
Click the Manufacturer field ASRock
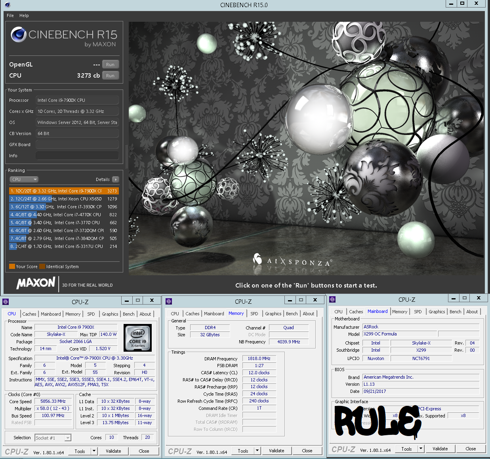coord(421,327)
